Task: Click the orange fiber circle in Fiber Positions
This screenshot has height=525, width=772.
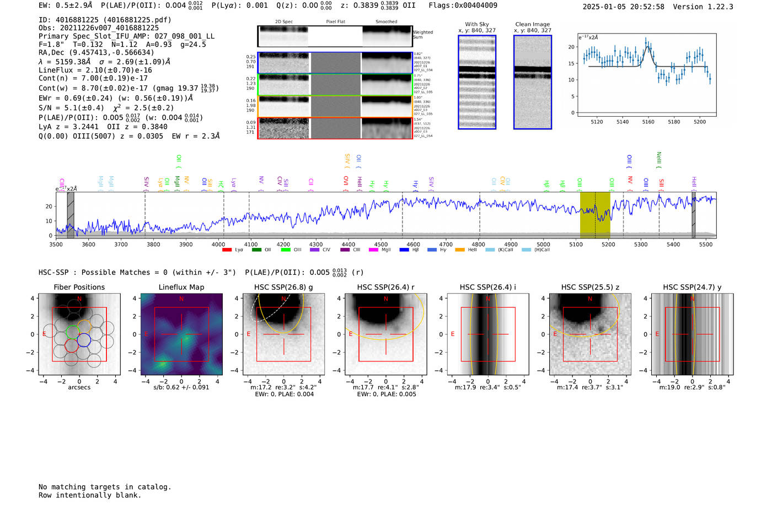Action: coord(84,326)
